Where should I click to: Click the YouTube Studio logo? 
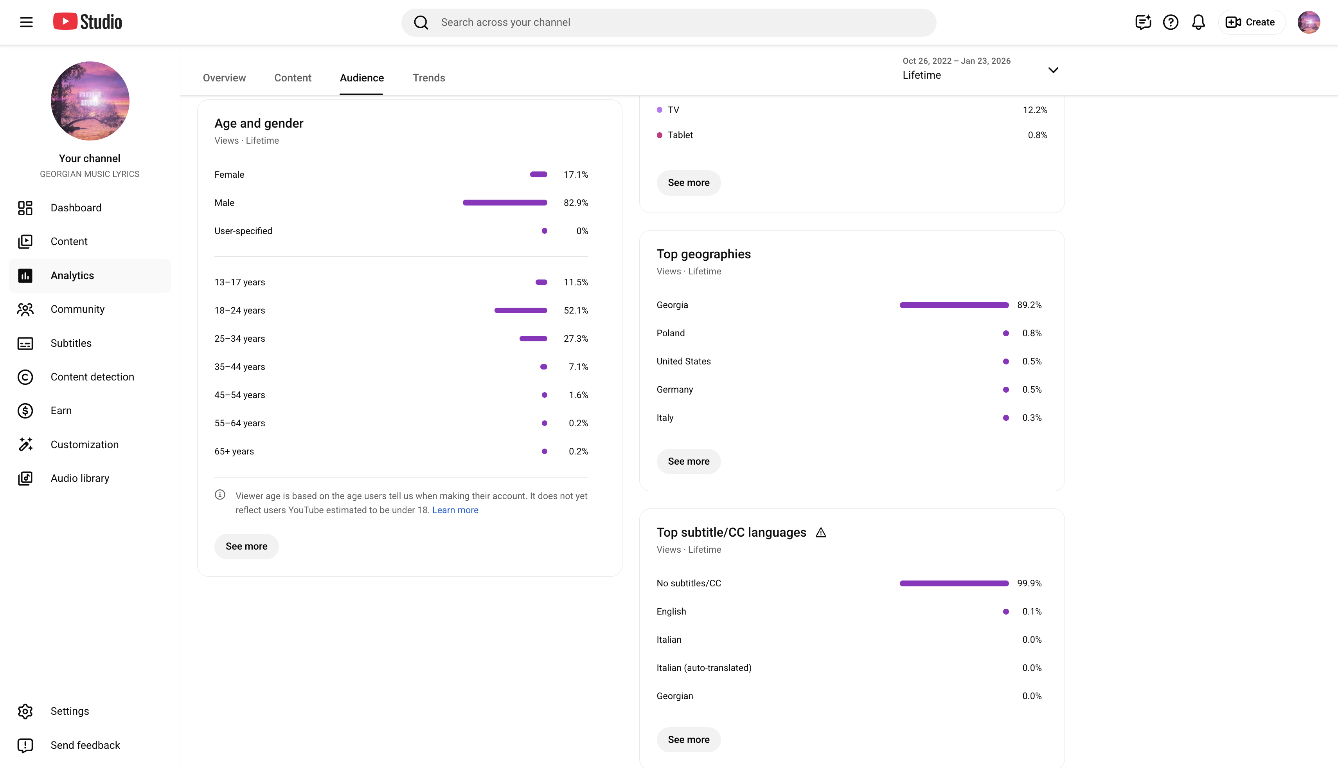tap(88, 22)
